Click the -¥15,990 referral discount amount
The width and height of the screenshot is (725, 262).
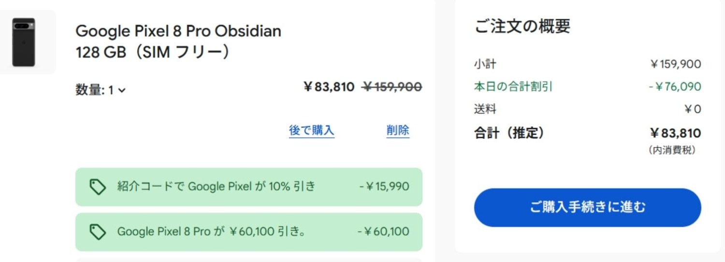tap(384, 186)
